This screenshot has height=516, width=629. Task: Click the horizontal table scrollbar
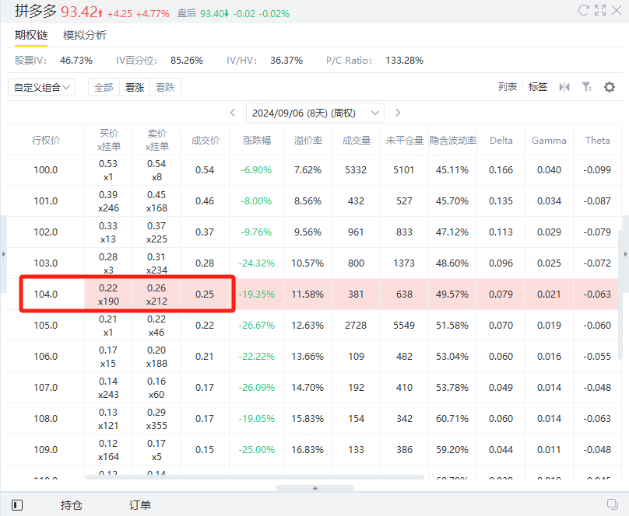coord(255,477)
